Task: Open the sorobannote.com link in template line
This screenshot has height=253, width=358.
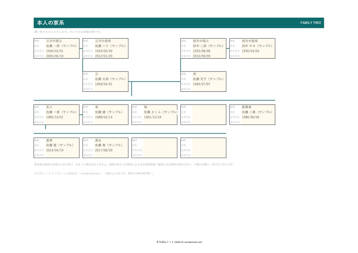Action: [x=90, y=173]
